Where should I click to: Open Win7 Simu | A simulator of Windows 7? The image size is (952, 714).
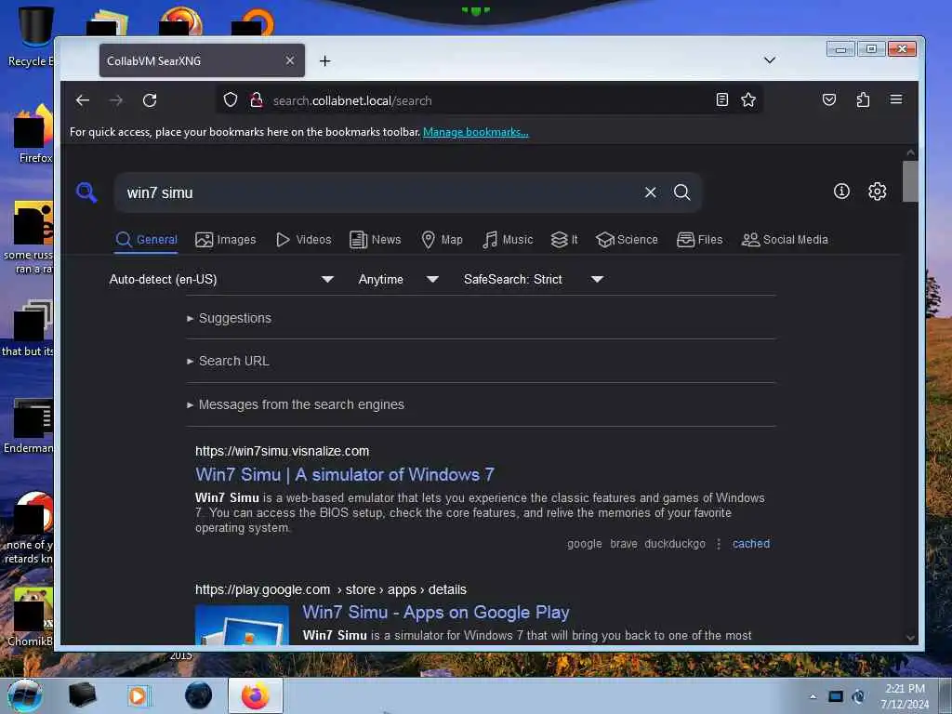click(344, 474)
